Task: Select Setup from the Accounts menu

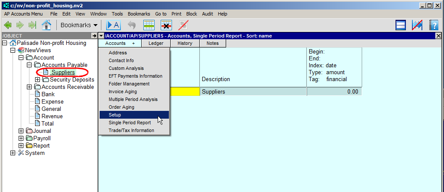Action: point(115,115)
